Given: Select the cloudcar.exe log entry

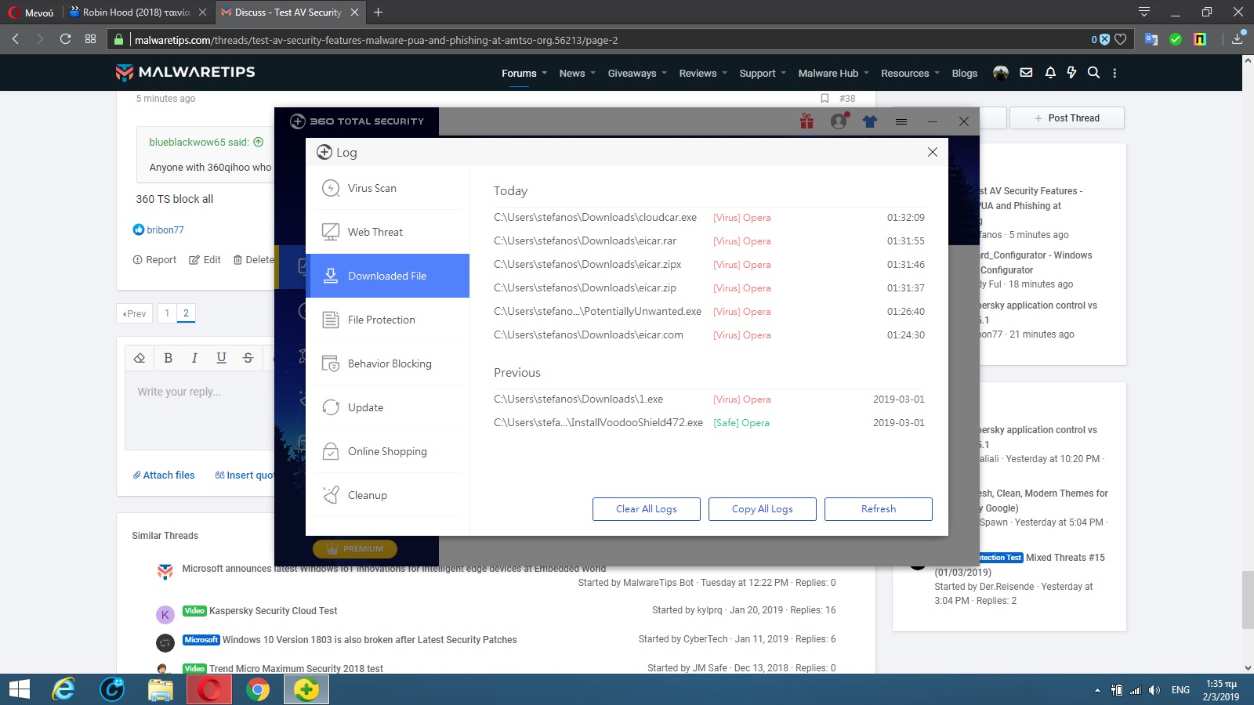Looking at the screenshot, I should click(x=709, y=218).
